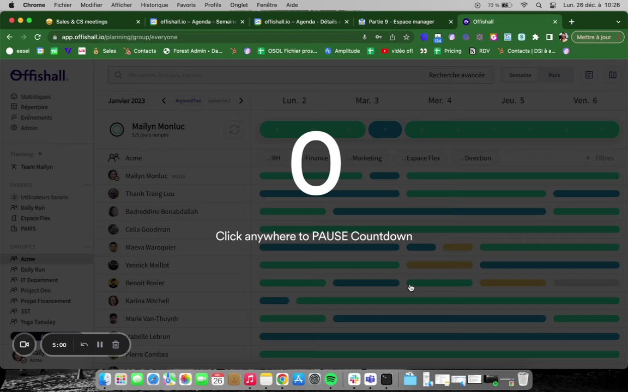Click the camera button of the recorder
This screenshot has height=392, width=628.
24,345
